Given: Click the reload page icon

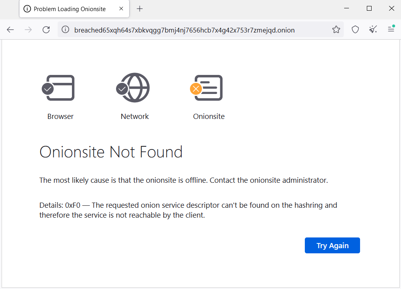Looking at the screenshot, I should coord(46,30).
